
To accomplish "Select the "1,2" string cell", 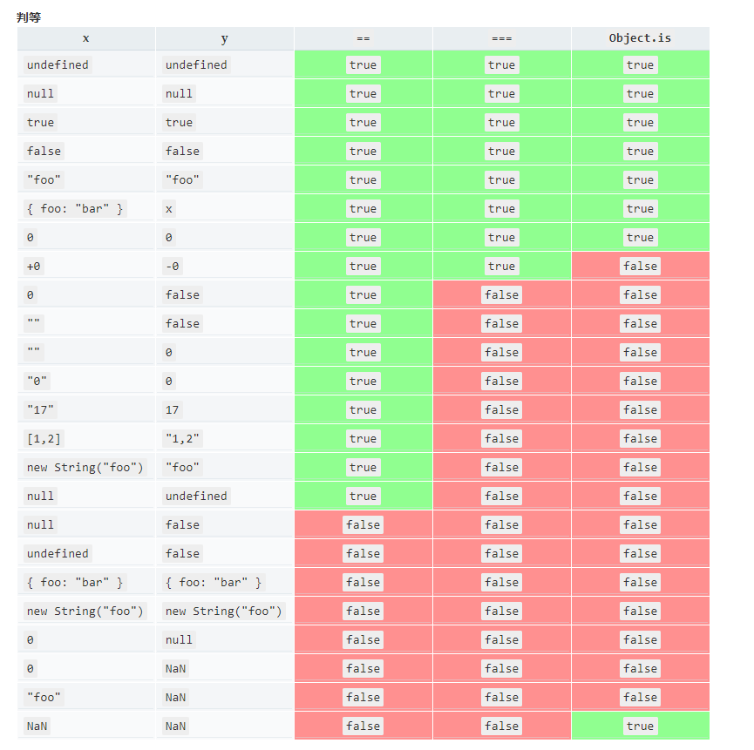I will pos(183,438).
